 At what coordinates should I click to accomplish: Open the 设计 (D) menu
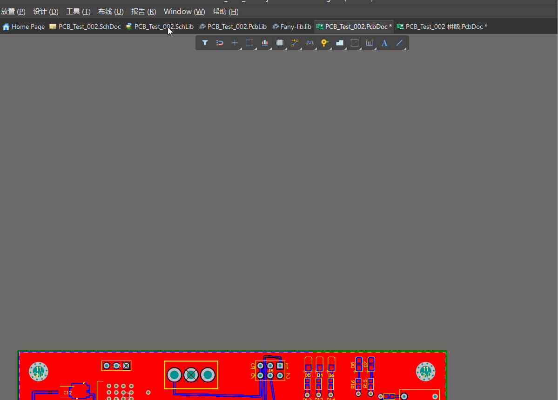coord(46,12)
